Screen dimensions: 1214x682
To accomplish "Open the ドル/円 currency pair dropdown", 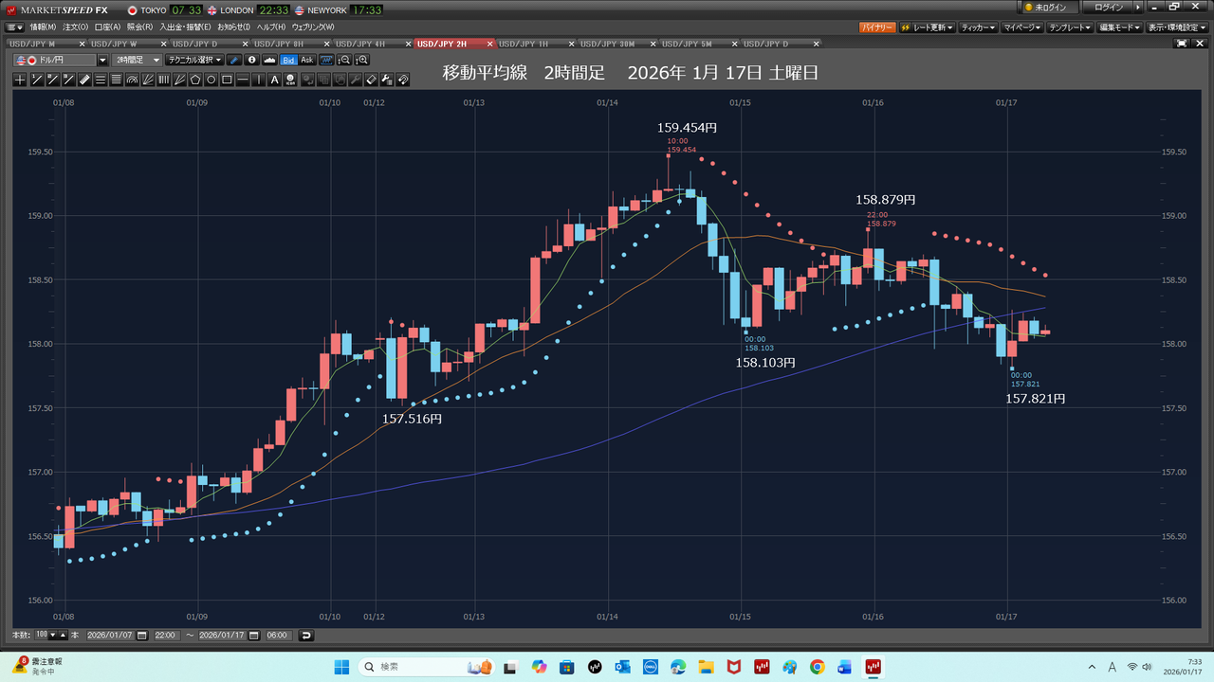I will (102, 60).
